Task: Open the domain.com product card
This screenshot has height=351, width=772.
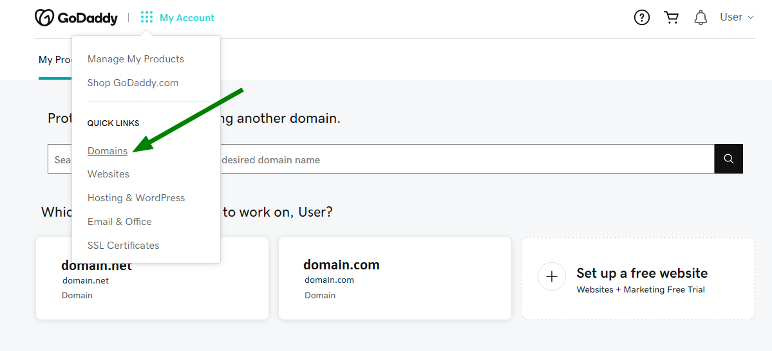Action: pos(394,278)
